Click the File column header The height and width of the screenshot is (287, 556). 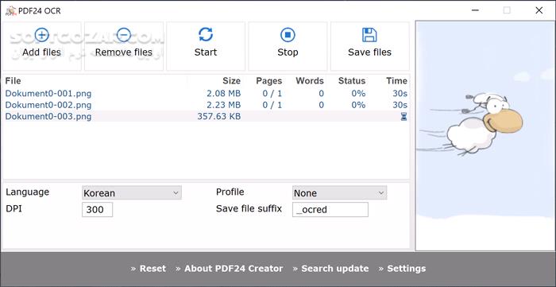point(14,81)
